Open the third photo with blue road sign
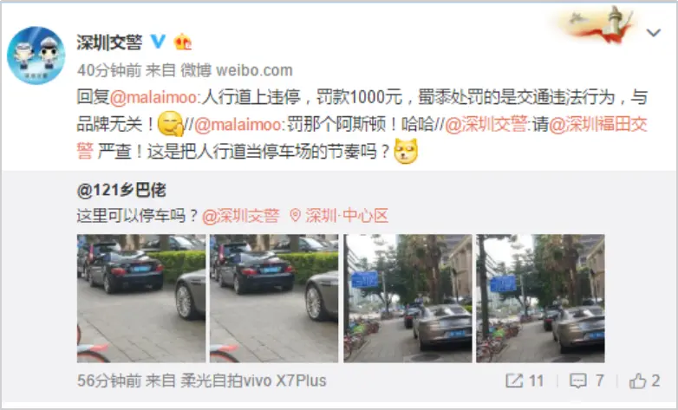Image resolution: width=678 pixels, height=410 pixels. (x=407, y=298)
